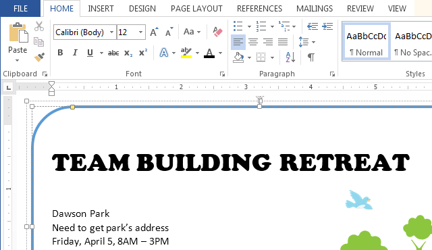Viewport: 432px width, 250px height.
Task: Expand text highlight color dropdown arrow
Action: pyautogui.click(x=197, y=53)
